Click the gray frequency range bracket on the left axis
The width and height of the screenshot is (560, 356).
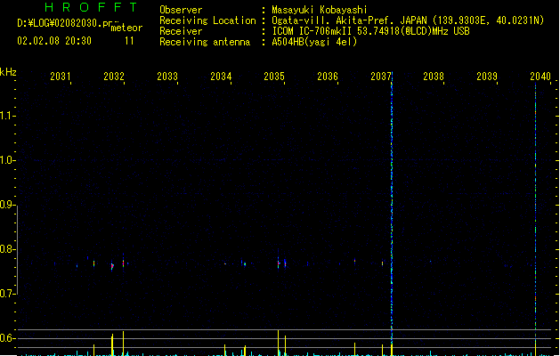pos(17,250)
